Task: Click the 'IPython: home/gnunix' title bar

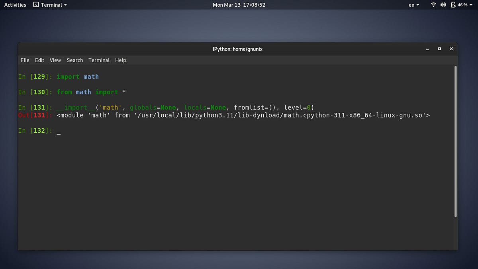Action: (x=238, y=49)
